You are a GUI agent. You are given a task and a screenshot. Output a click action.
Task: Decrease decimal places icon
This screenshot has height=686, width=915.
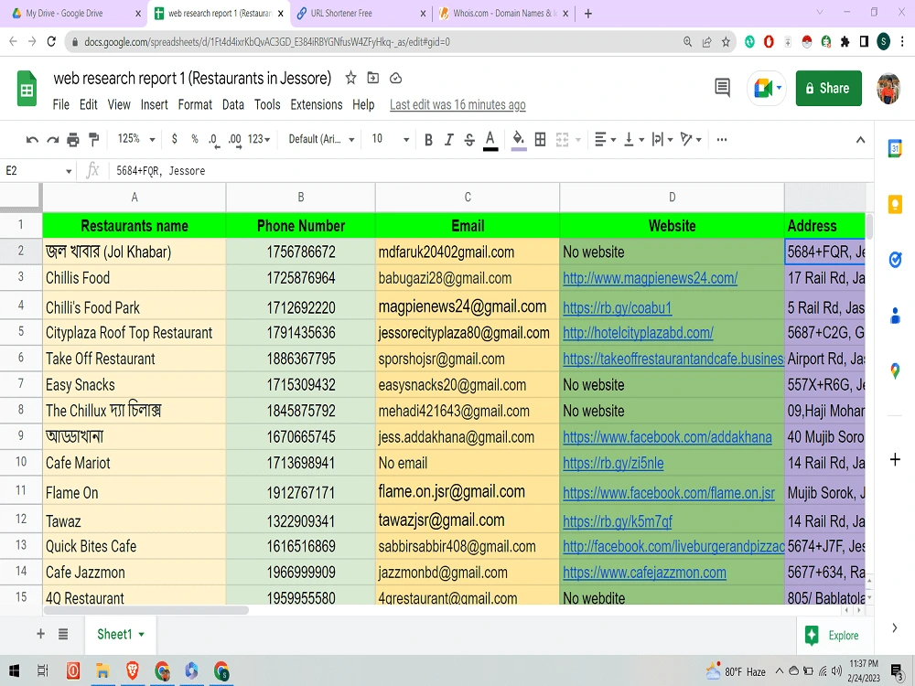click(213, 139)
